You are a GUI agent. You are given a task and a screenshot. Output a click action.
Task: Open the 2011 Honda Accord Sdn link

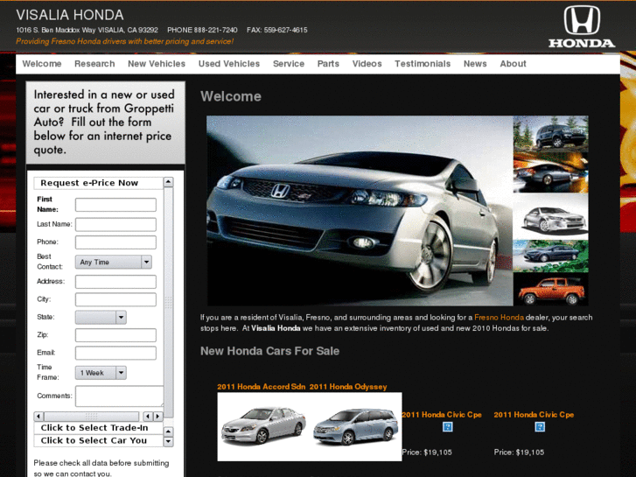click(x=261, y=387)
